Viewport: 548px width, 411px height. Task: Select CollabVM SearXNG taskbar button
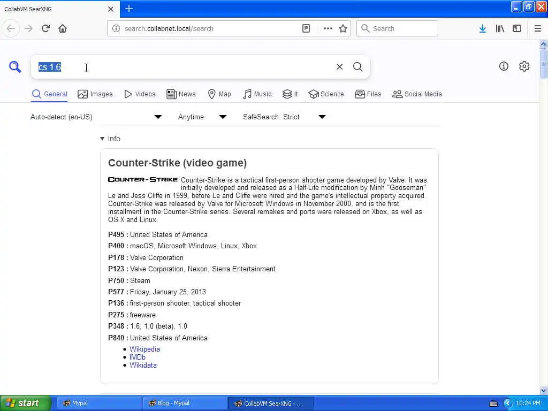click(x=270, y=403)
